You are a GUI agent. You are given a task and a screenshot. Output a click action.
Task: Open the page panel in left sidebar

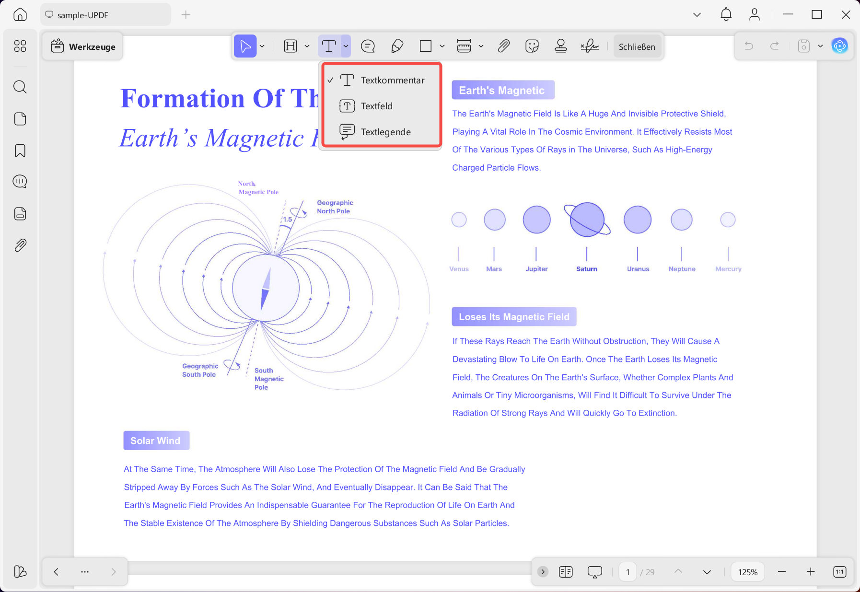point(20,119)
